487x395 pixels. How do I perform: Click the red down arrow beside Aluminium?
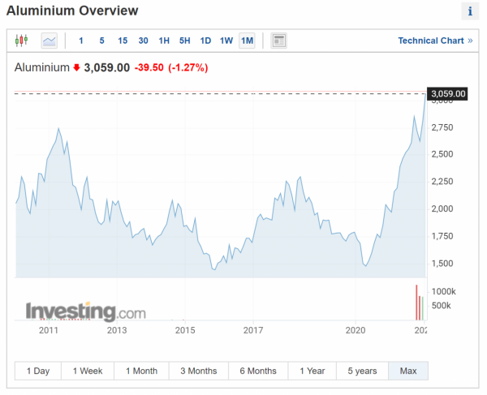77,67
